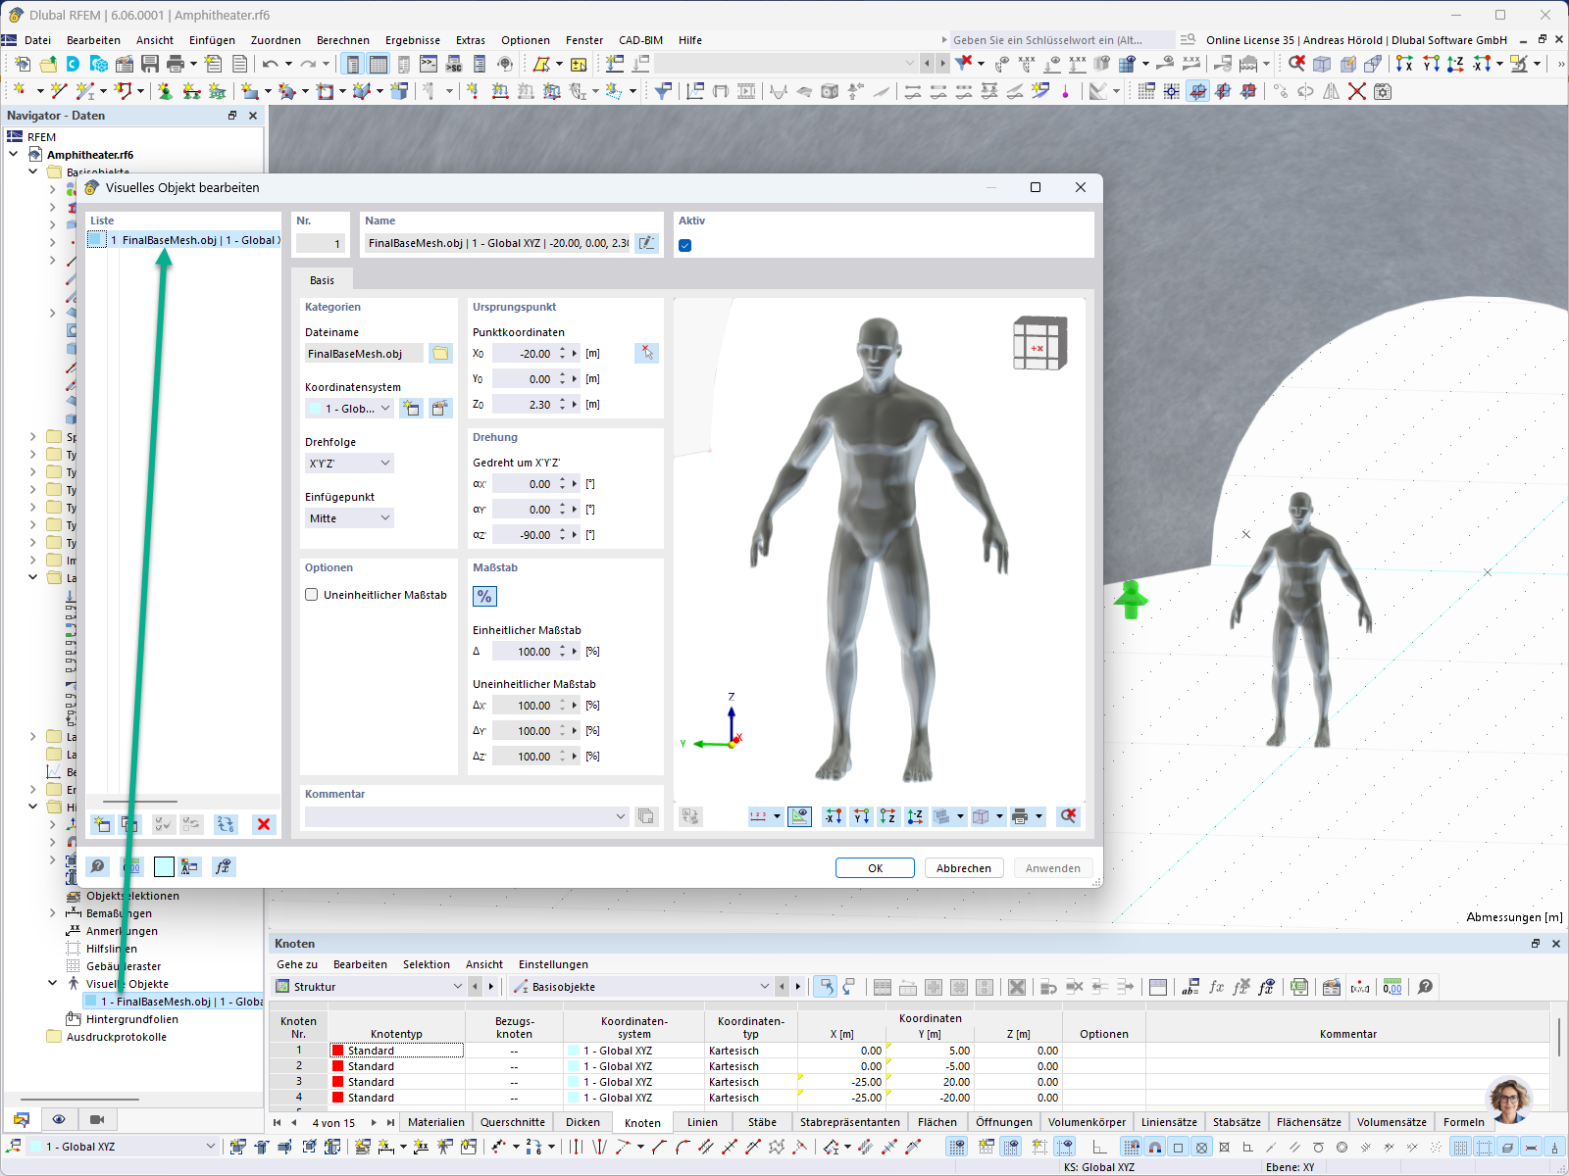The image size is (1569, 1176).
Task: Set preview to view in Z direction
Action: click(887, 816)
